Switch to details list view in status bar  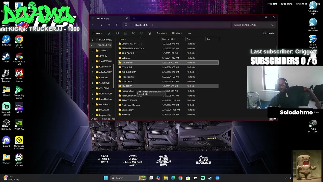point(271,119)
